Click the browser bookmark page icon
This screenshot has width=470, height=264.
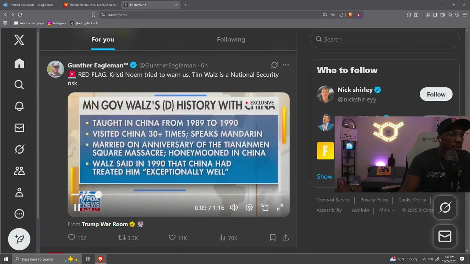tap(93, 15)
